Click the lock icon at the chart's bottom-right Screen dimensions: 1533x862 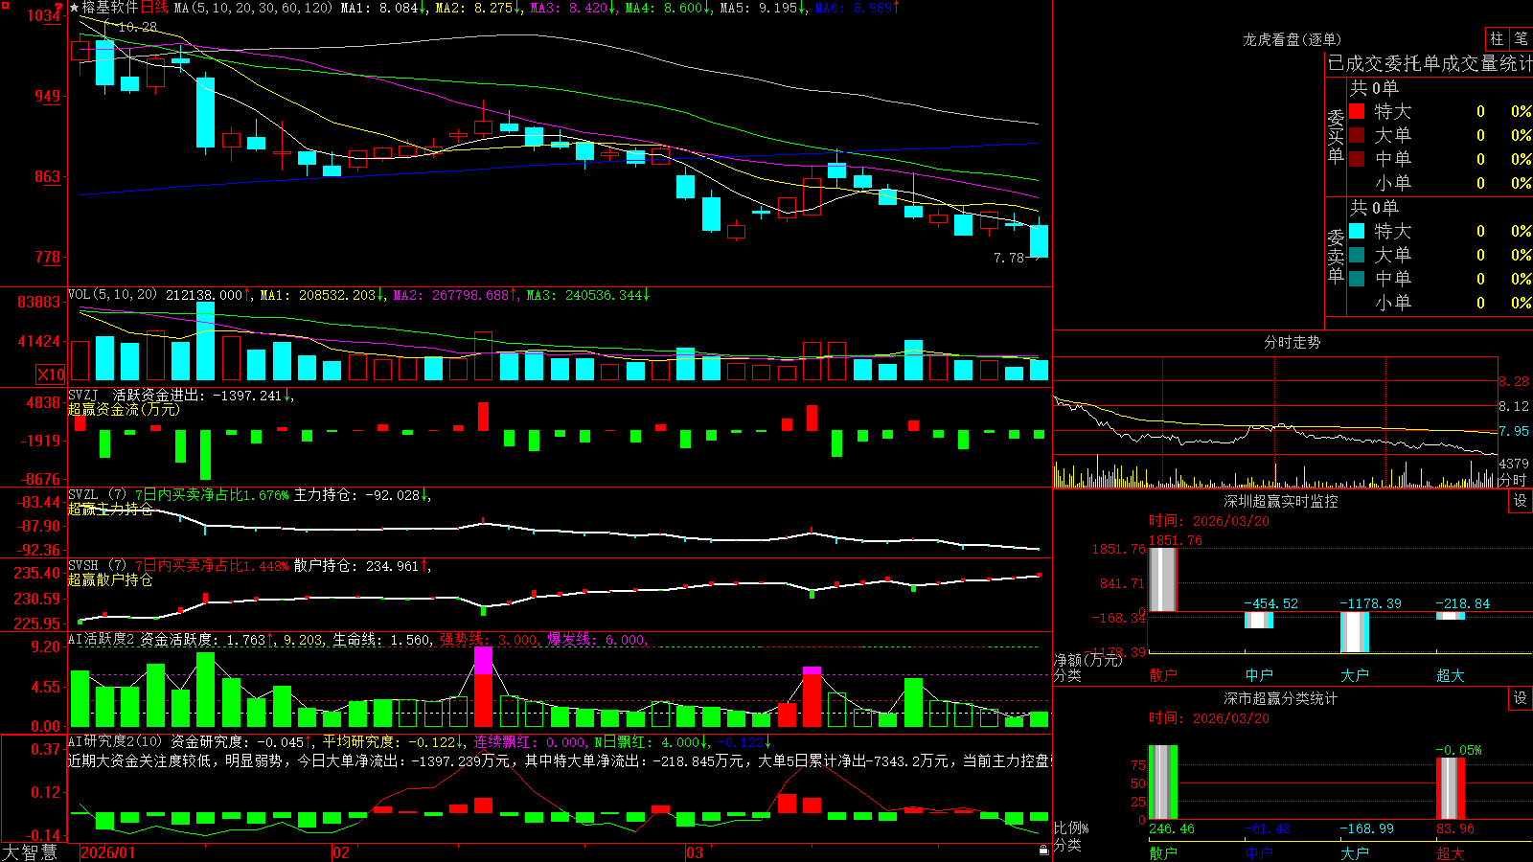[x=1043, y=850]
